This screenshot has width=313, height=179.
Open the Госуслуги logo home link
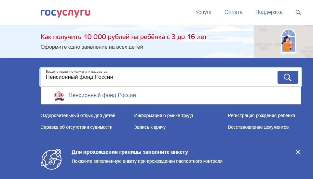click(65, 13)
